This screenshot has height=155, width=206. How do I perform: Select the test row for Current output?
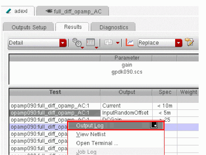click(55, 106)
